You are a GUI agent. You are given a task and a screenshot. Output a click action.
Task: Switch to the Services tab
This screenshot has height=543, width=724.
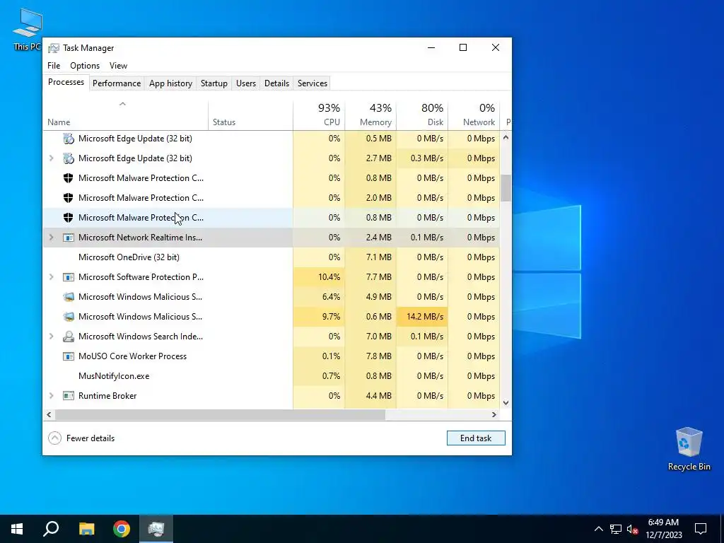(x=312, y=83)
